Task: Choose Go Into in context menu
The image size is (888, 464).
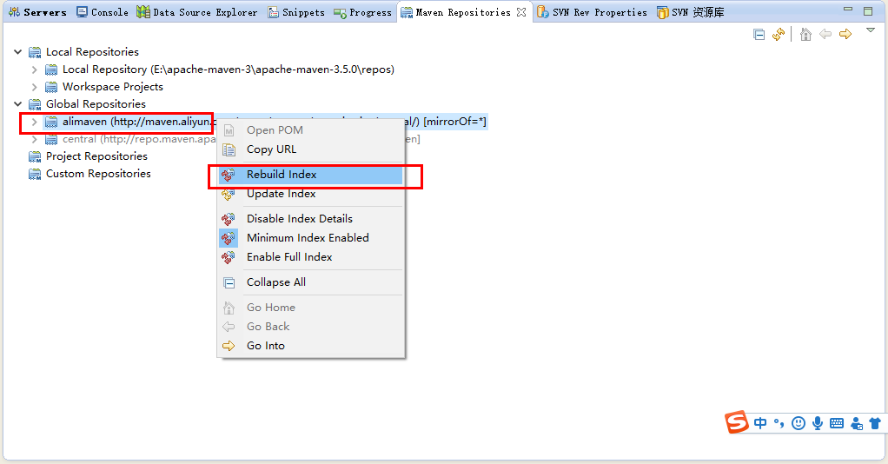Action: coord(311,346)
